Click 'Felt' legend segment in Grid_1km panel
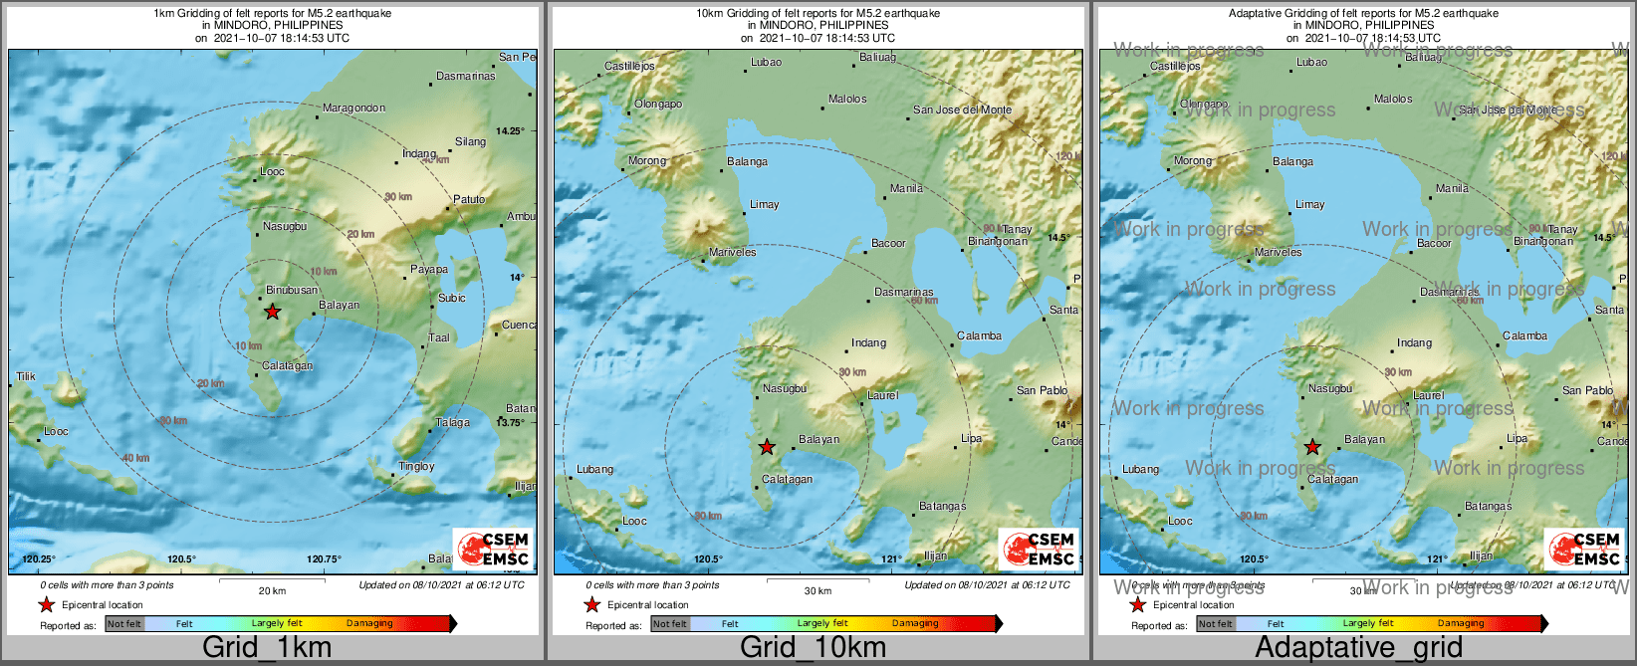Image resolution: width=1637 pixels, height=666 pixels. (184, 623)
